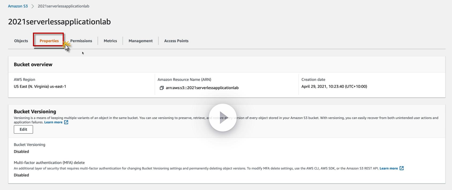Open Learn more link for MFA delete

(389, 168)
